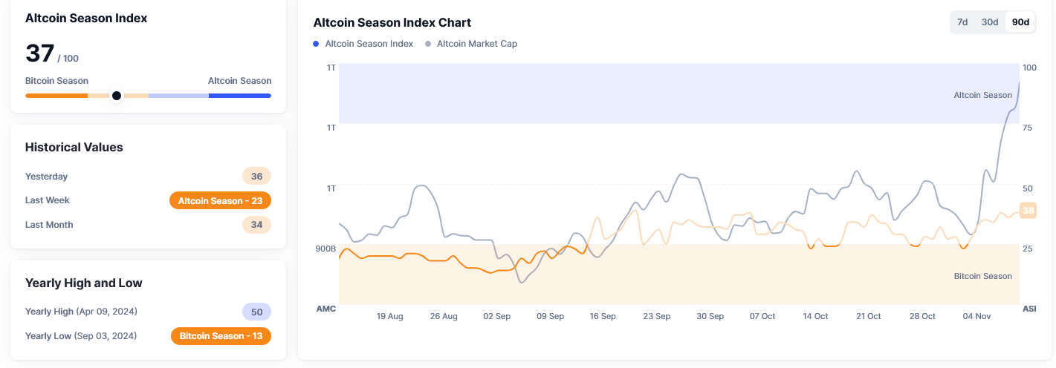The width and height of the screenshot is (1056, 368).
Task: Click the season index slider knob
Action: point(117,96)
